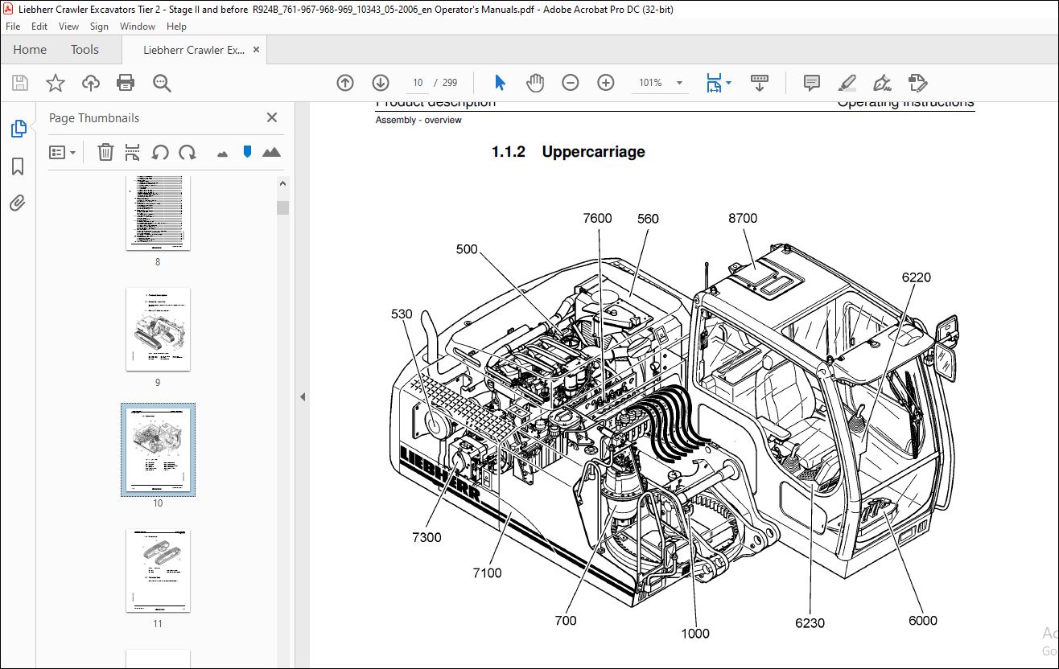The width and height of the screenshot is (1059, 669).
Task: Click the 1000 part label
Action: [695, 633]
